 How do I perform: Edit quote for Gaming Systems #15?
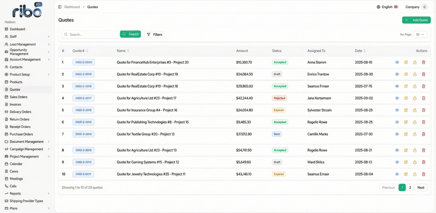click(x=406, y=162)
